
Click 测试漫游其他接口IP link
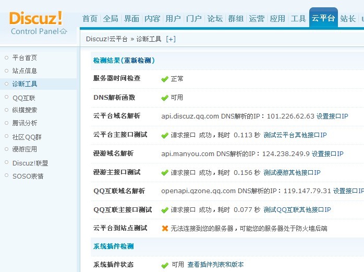pos(292,172)
